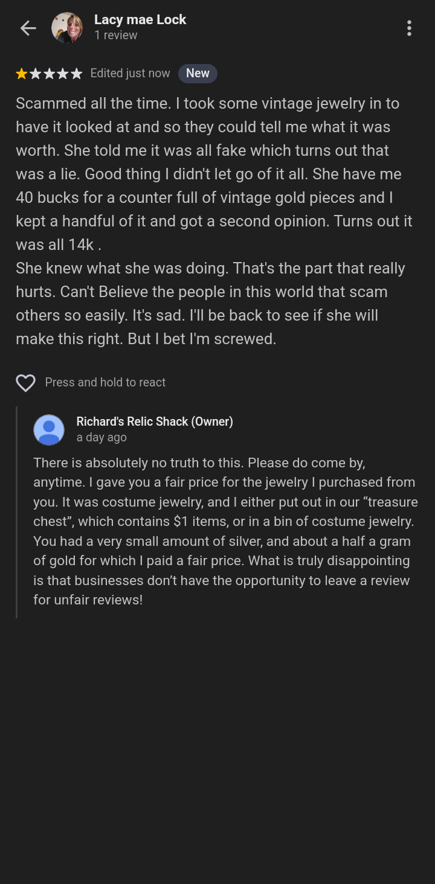Click the fifth star of the rating

click(x=76, y=74)
